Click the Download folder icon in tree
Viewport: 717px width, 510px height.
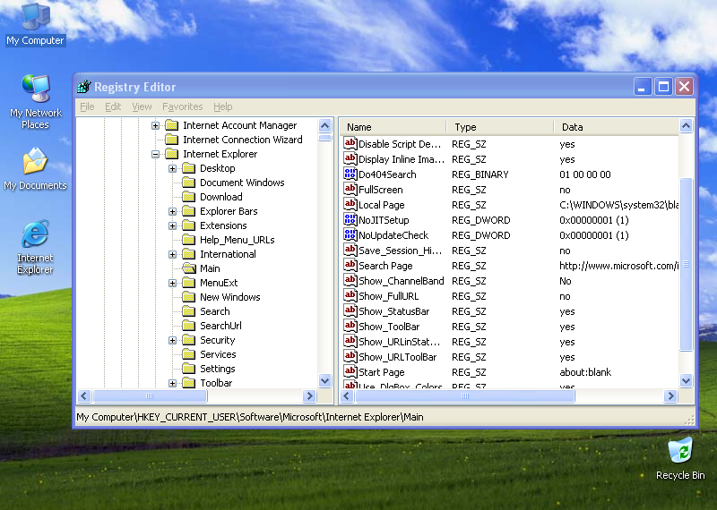point(189,197)
